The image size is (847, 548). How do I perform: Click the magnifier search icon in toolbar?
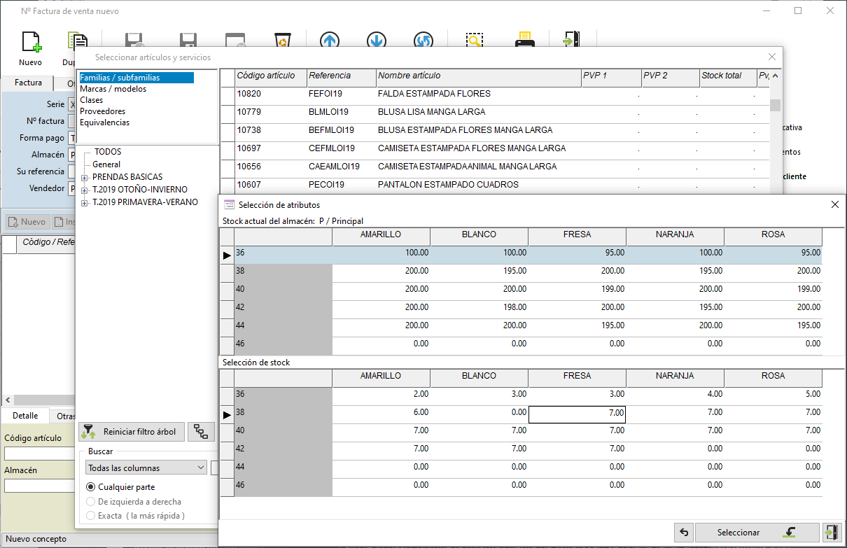point(475,41)
